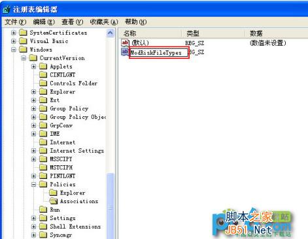Click the CurrentVersion folder icon

click(33, 58)
